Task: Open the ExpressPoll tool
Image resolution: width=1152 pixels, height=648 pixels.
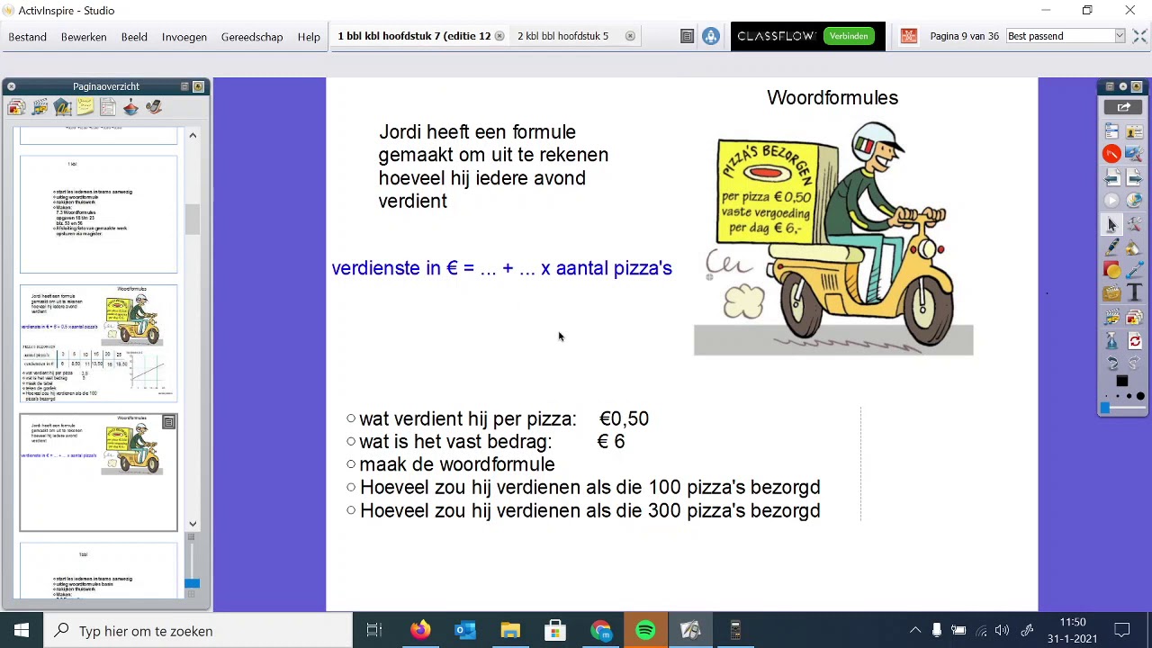Action: (1134, 201)
